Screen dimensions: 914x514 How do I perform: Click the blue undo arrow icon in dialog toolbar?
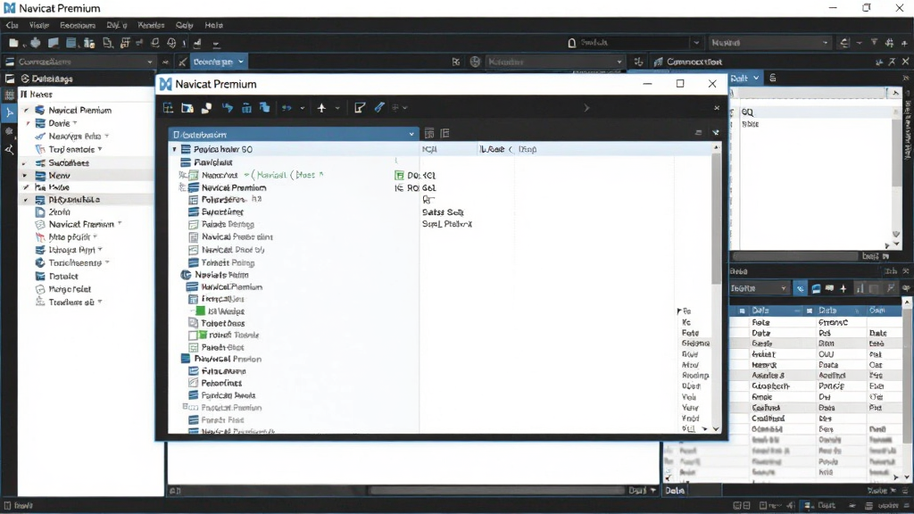pyautogui.click(x=228, y=108)
